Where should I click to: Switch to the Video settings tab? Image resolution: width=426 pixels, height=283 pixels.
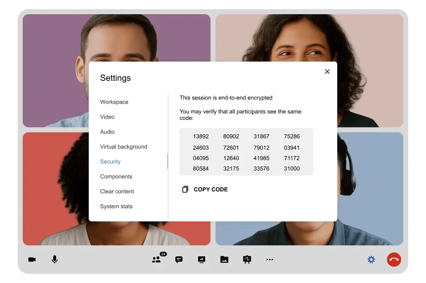[107, 117]
